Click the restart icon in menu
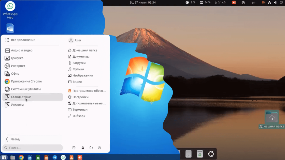The image size is (285, 160). point(91,148)
